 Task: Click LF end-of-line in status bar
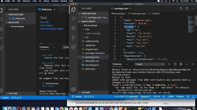[164, 97]
